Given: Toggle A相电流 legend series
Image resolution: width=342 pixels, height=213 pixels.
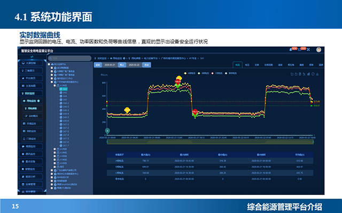Looking at the screenshot, I should [x=190, y=73].
